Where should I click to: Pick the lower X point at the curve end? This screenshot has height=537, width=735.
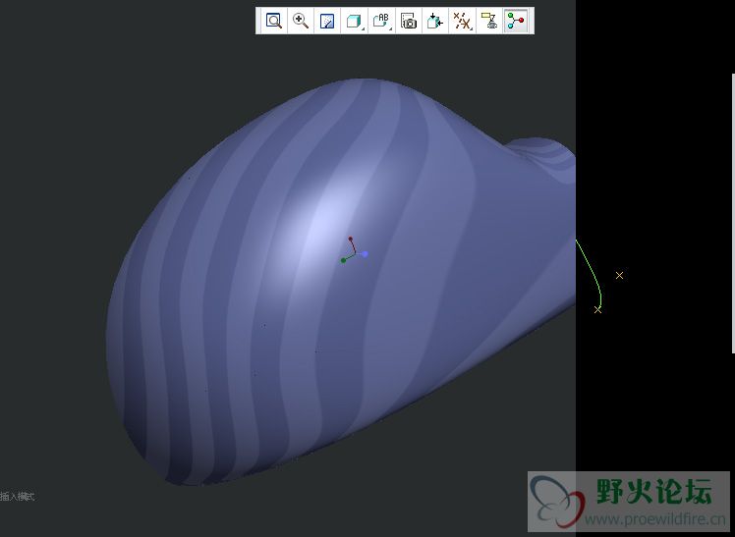(x=597, y=310)
